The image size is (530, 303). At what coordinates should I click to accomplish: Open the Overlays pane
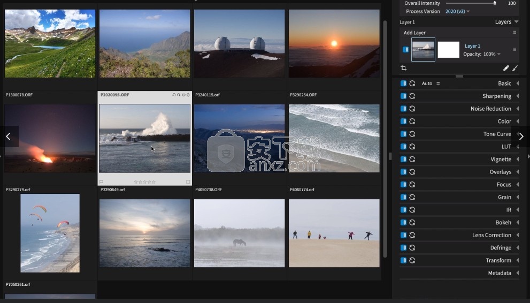click(500, 172)
